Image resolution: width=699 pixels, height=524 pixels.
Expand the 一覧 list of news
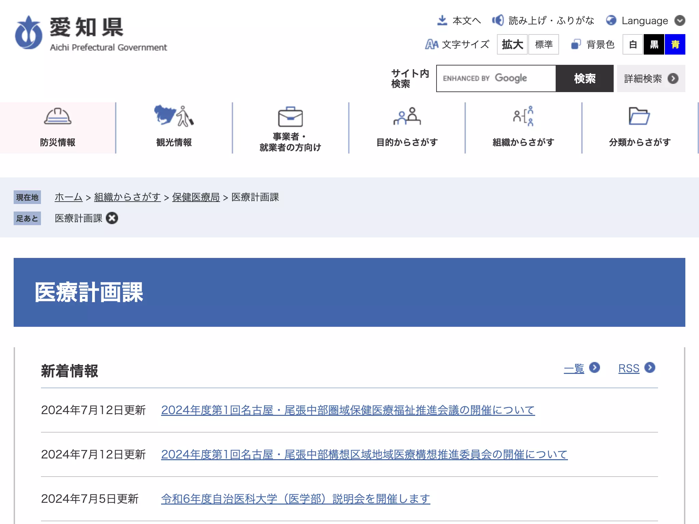[582, 368]
